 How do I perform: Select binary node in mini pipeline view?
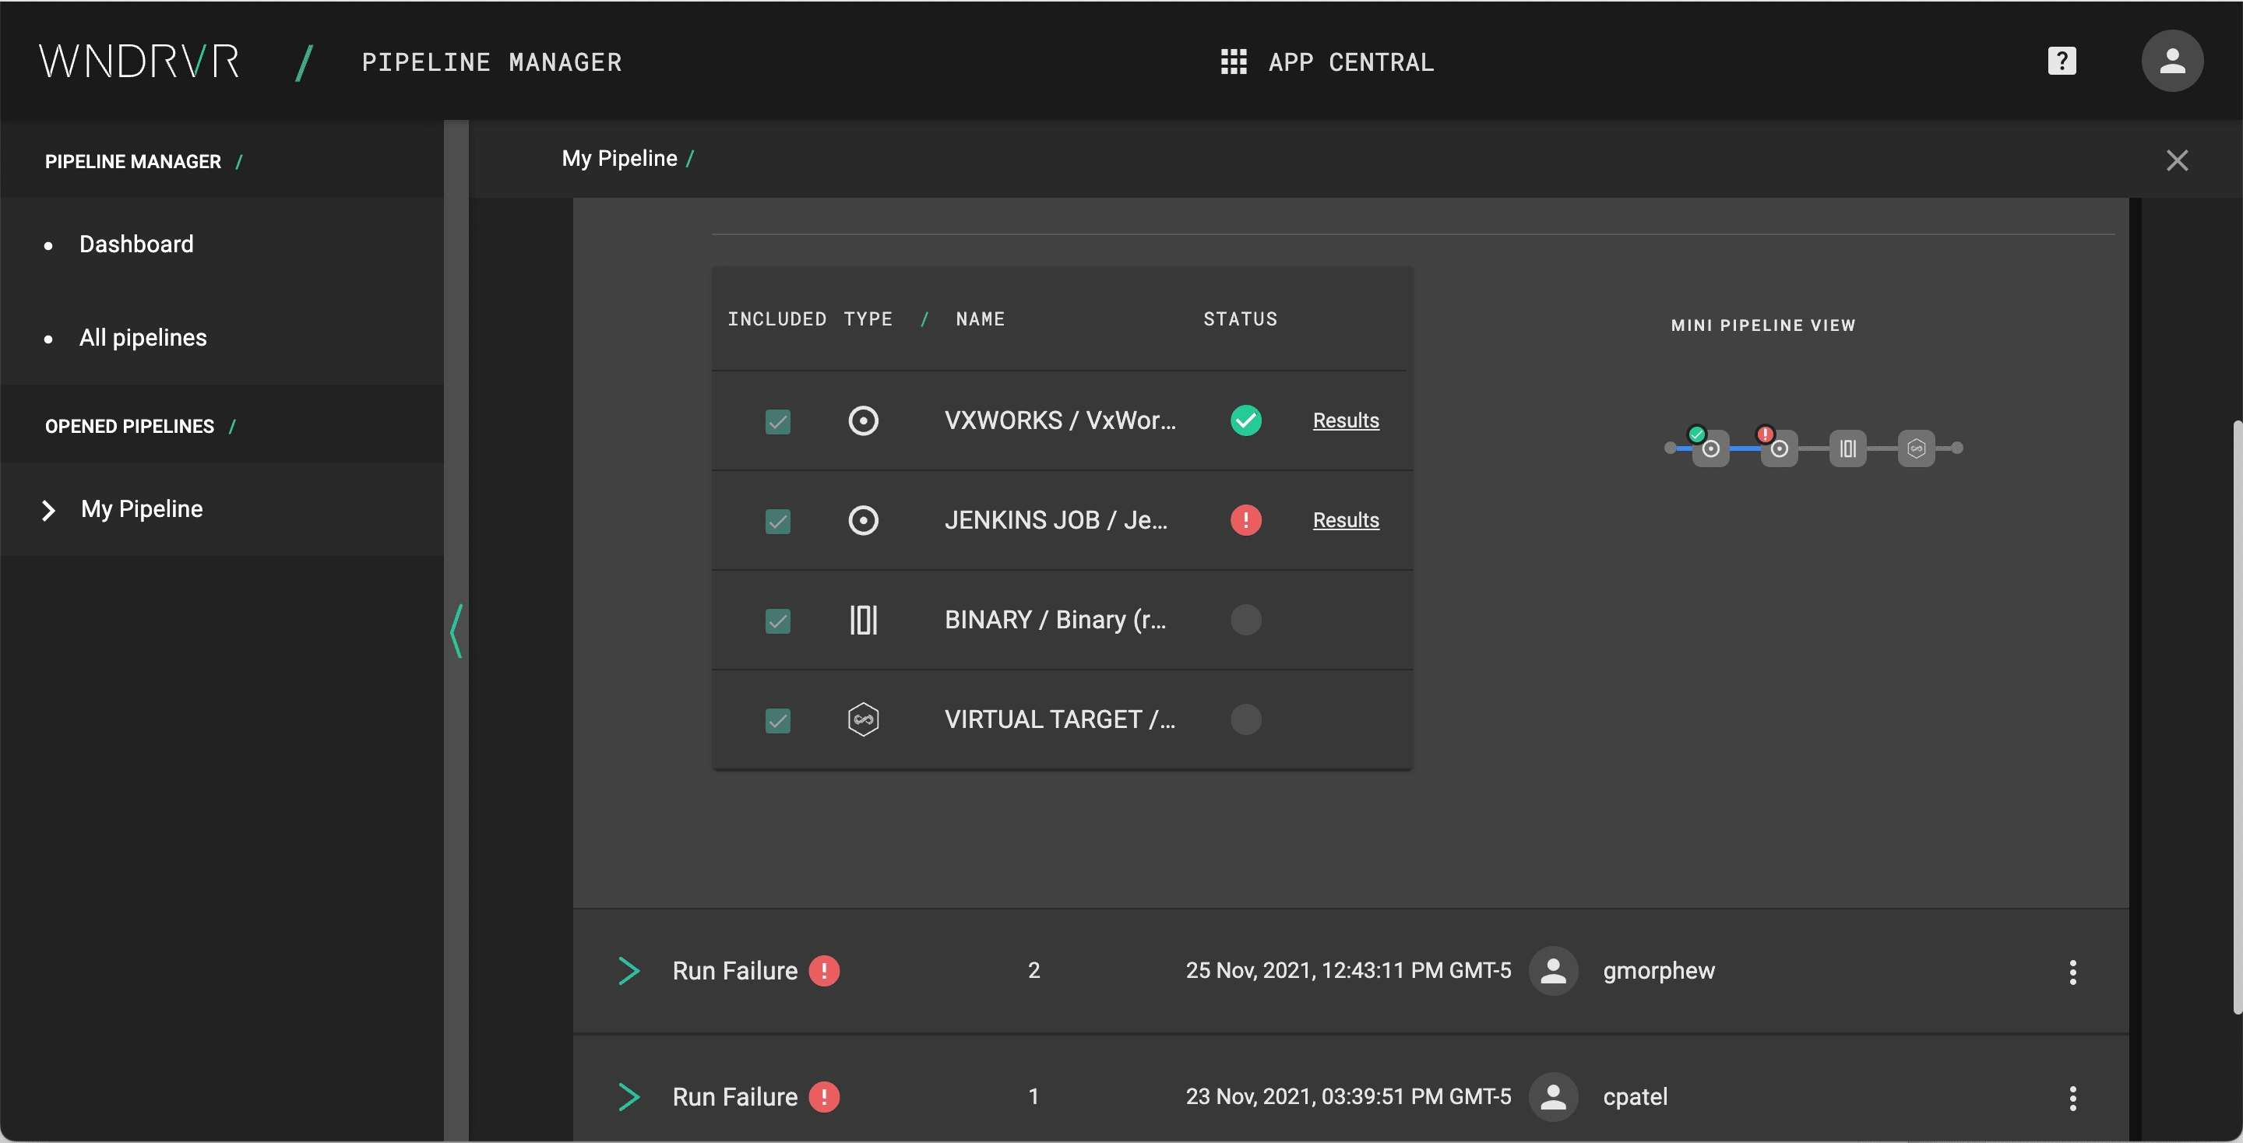[x=1847, y=449]
